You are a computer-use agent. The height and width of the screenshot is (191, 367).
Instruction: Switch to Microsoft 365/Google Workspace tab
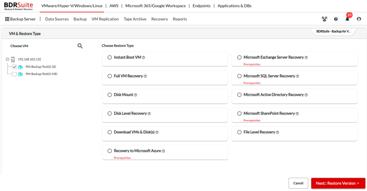tap(156, 6)
